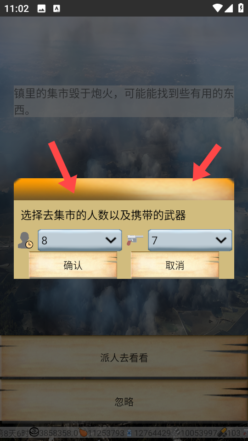Open the image notification icon in top bar

42,8
